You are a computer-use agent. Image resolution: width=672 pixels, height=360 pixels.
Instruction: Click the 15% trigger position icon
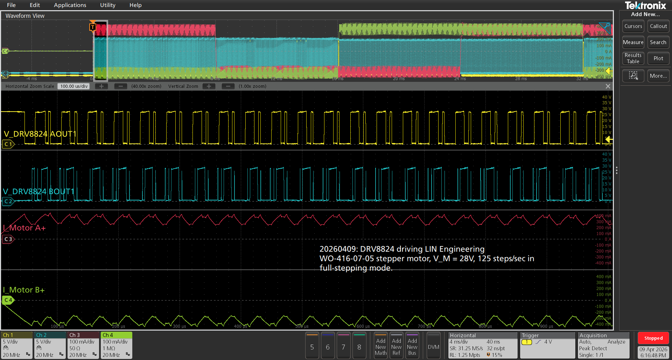tap(489, 355)
